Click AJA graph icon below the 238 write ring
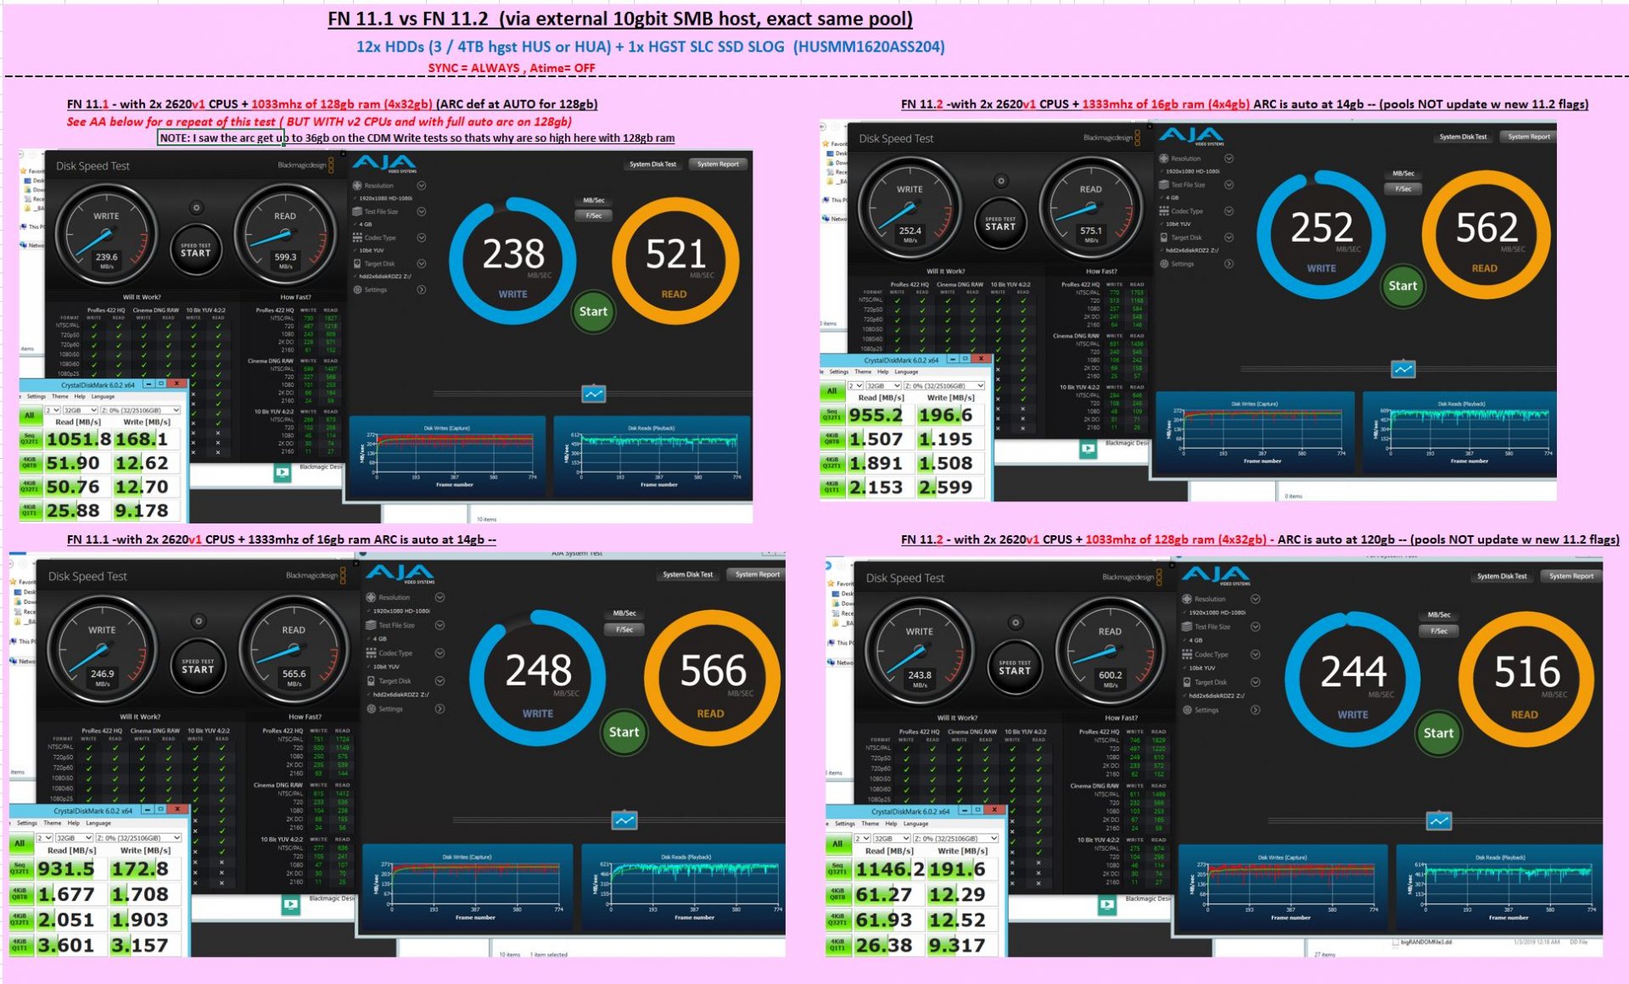1629x984 pixels. tap(593, 394)
